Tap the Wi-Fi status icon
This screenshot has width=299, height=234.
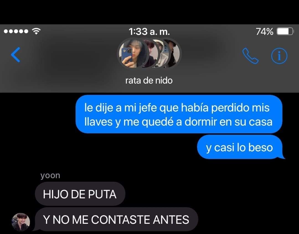(36, 31)
